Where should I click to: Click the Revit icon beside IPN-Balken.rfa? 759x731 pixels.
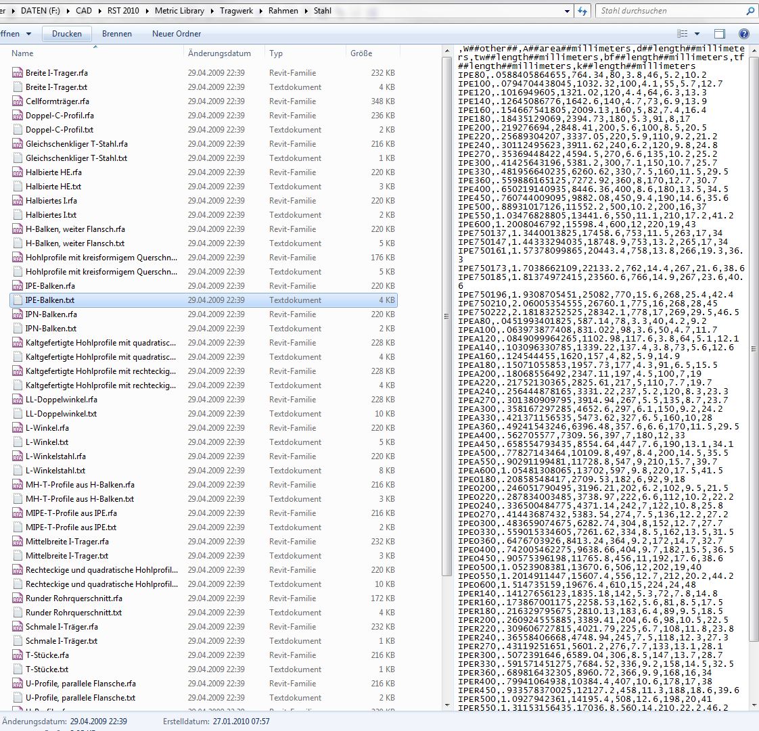pyautogui.click(x=18, y=314)
